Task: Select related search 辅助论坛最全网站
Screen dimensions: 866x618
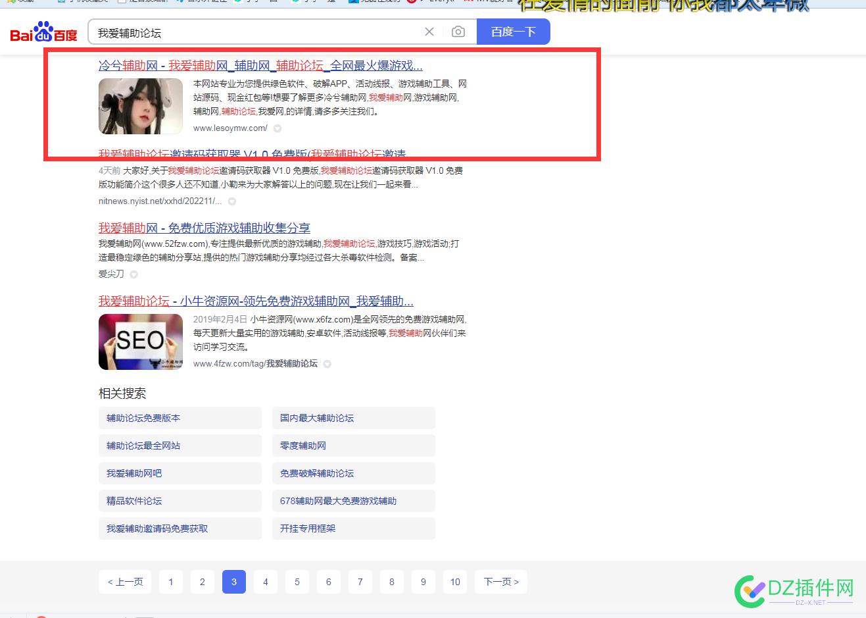Action: pos(180,446)
